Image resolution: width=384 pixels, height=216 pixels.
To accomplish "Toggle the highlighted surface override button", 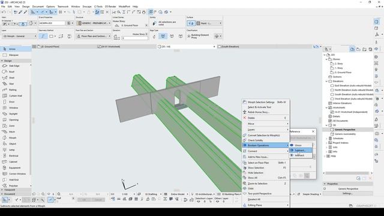I will (191, 23).
